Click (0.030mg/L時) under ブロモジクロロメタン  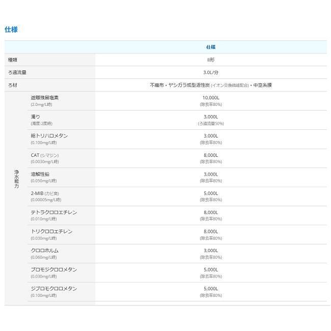(x=44, y=277)
